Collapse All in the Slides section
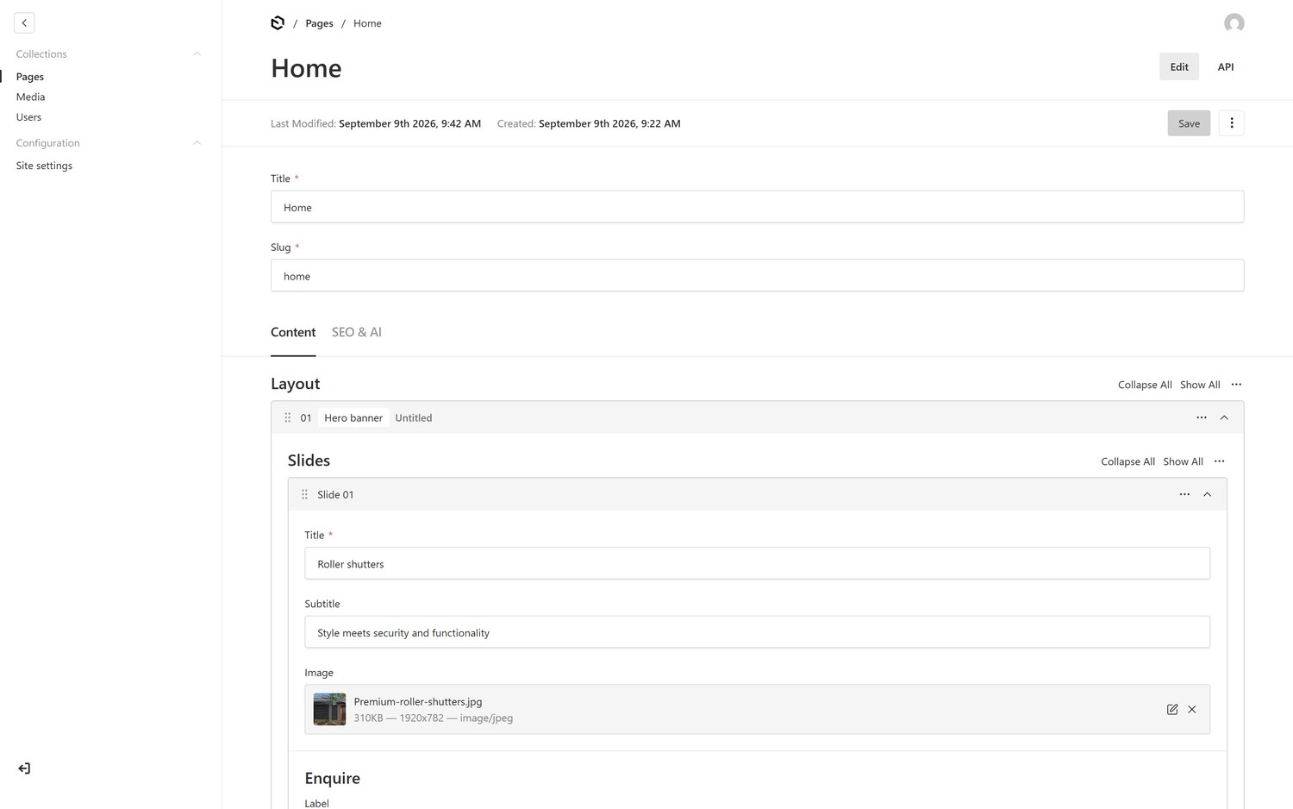This screenshot has width=1293, height=809. 1127,461
